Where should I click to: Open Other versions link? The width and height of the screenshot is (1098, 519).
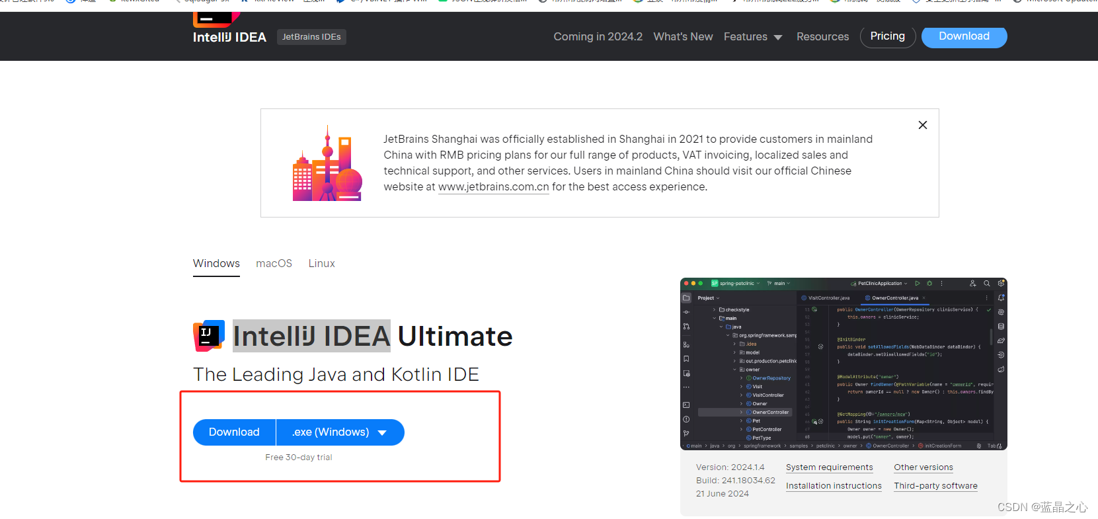(x=923, y=467)
